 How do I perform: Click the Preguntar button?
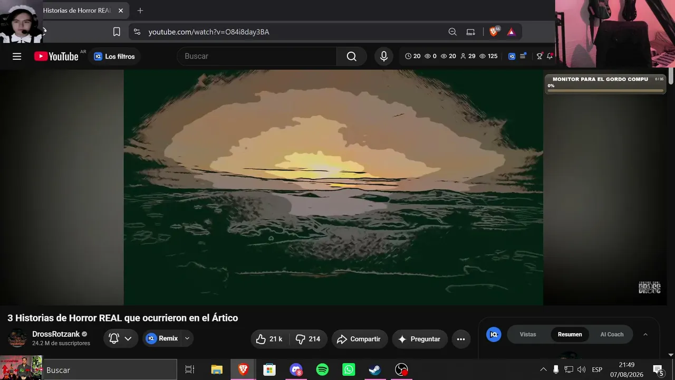point(420,339)
